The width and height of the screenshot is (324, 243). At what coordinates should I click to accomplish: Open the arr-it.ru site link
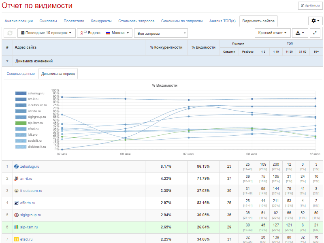coord(26,179)
